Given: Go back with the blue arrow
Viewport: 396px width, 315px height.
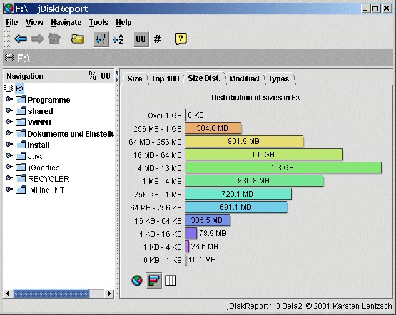Looking at the screenshot, I should (x=21, y=39).
